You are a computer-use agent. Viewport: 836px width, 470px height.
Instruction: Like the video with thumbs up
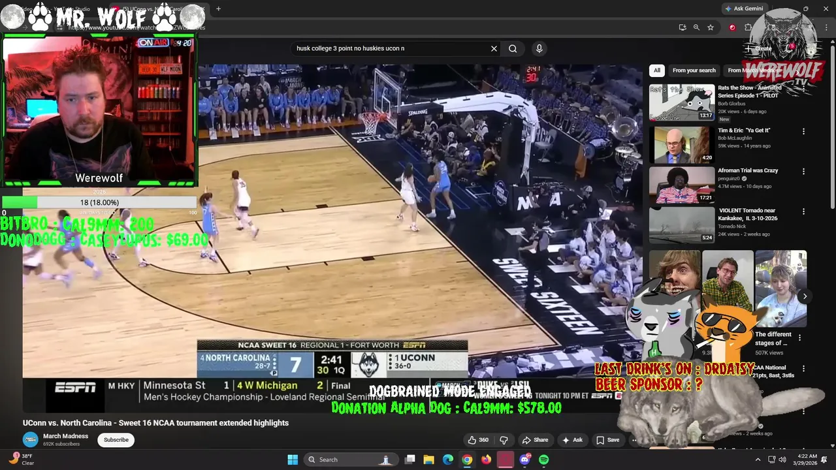(479, 440)
